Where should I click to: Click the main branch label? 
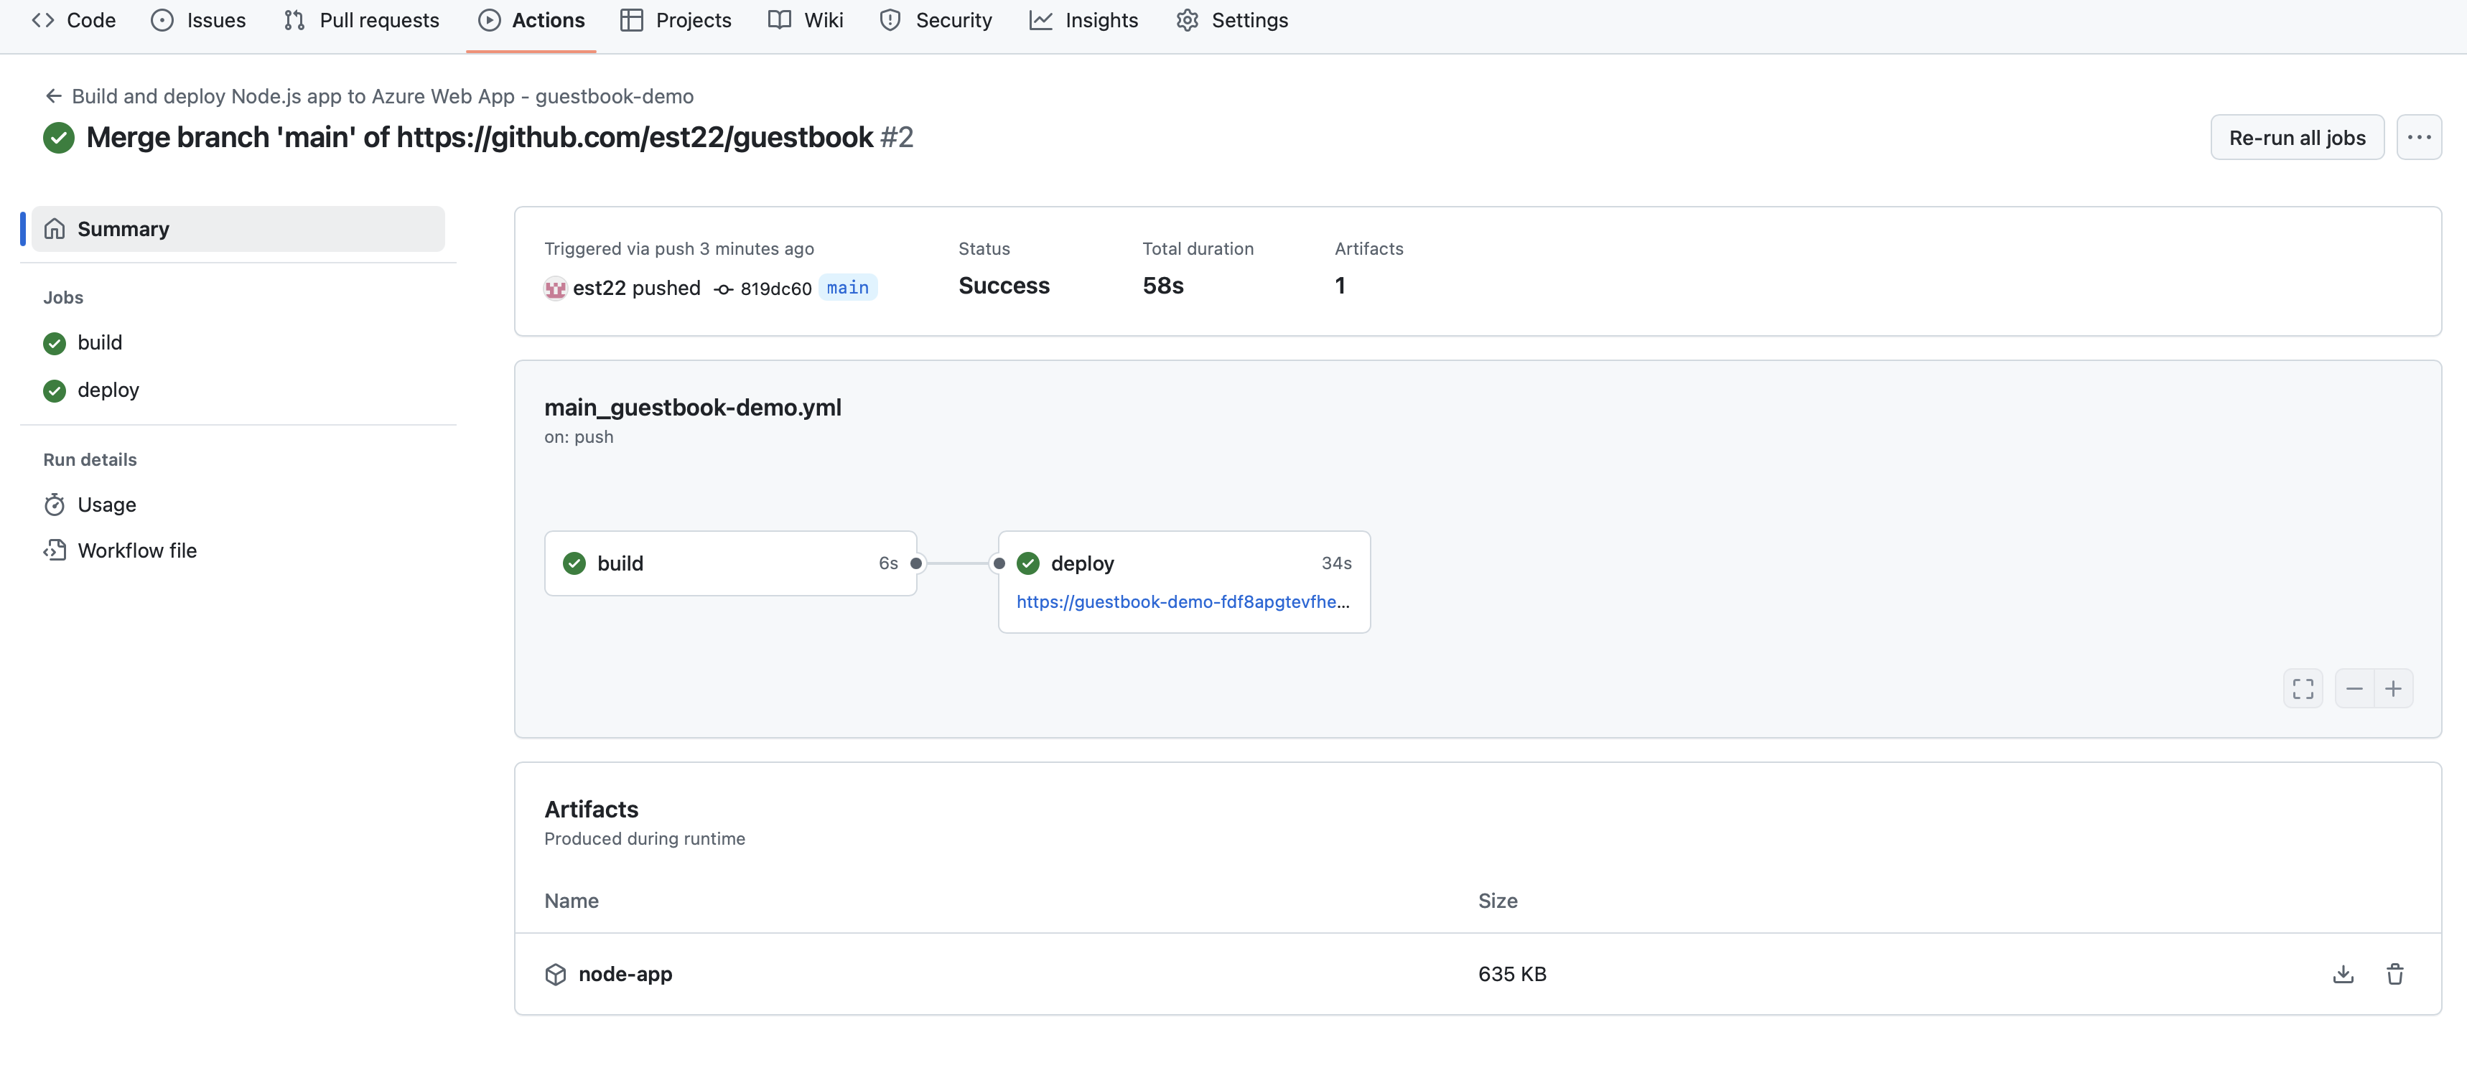coord(847,287)
